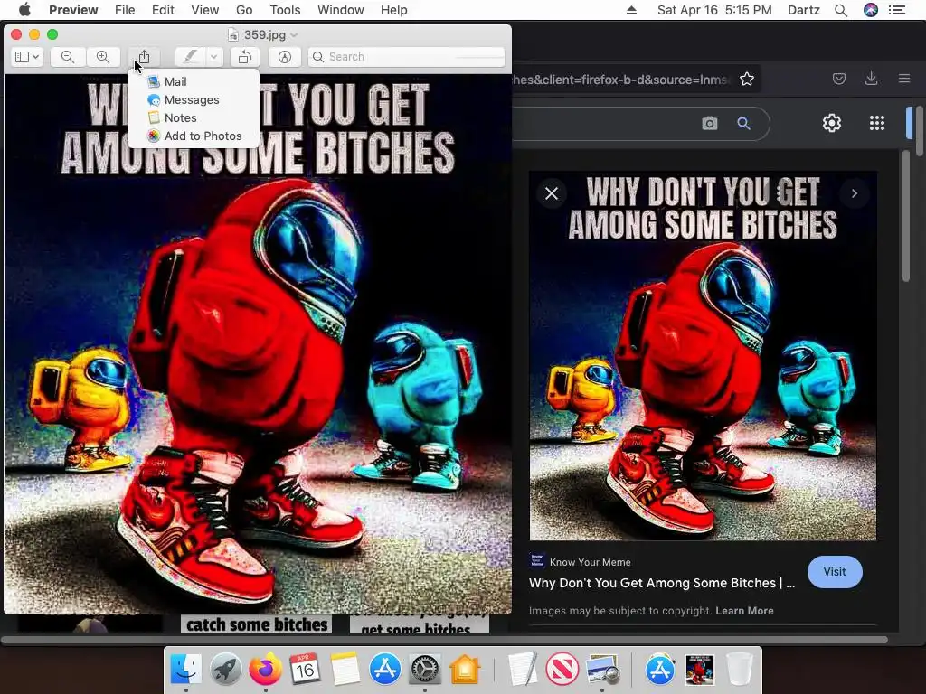Image resolution: width=926 pixels, height=694 pixels.
Task: Save to Pocket in Firefox toolbar
Action: tap(838, 80)
